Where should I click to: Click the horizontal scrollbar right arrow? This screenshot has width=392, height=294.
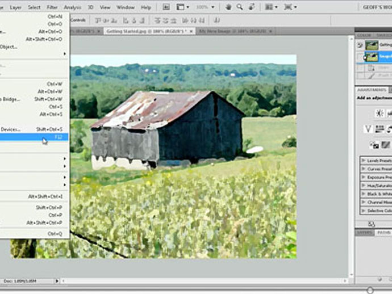(x=345, y=281)
